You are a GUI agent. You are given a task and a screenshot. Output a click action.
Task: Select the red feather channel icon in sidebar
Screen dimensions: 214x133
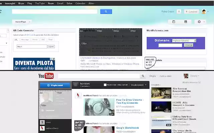click(x=42, y=128)
